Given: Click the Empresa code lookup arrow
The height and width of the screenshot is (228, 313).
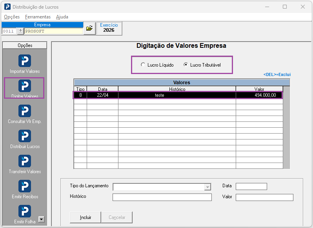Looking at the screenshot, I should pos(20,31).
